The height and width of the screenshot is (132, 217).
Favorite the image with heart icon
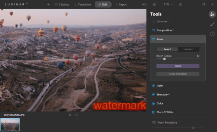click(76, 115)
